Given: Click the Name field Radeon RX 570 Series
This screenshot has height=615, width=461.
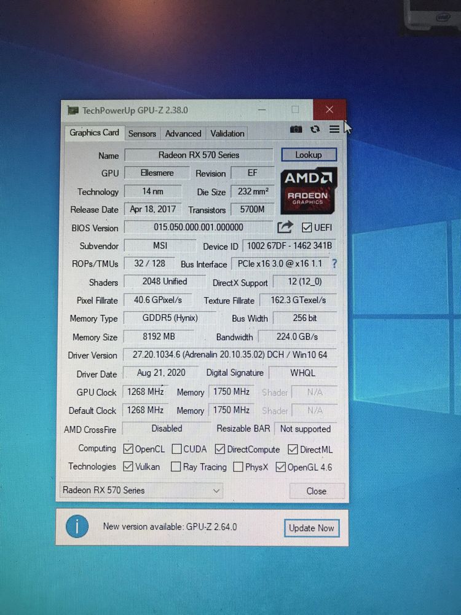Looking at the screenshot, I should point(199,155).
